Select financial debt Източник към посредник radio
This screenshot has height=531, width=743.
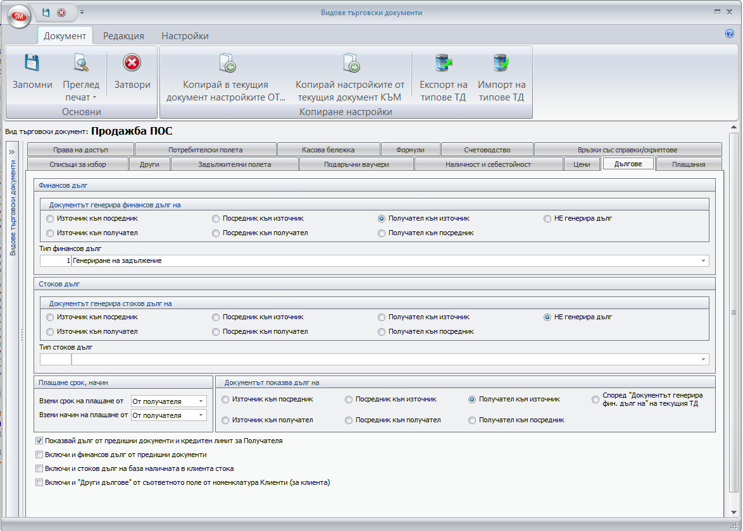[50, 219]
